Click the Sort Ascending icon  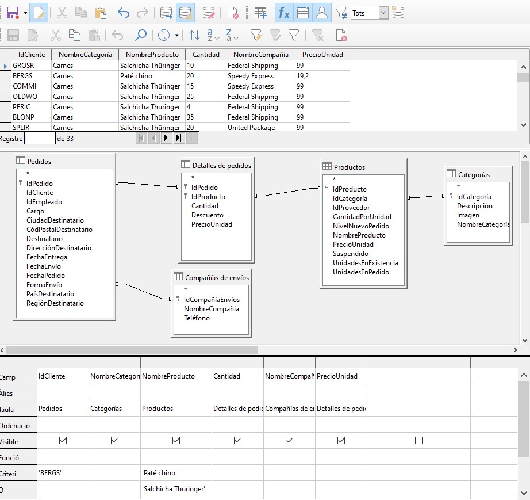(x=213, y=35)
